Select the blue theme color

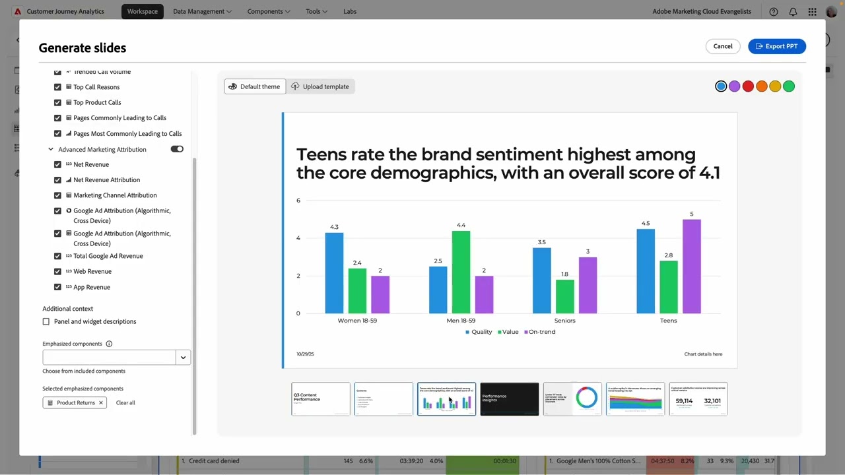point(721,86)
